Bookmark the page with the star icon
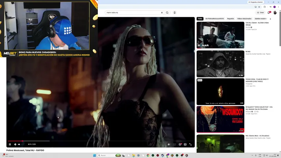Screen dimensions: 281x158 click(259, 7)
